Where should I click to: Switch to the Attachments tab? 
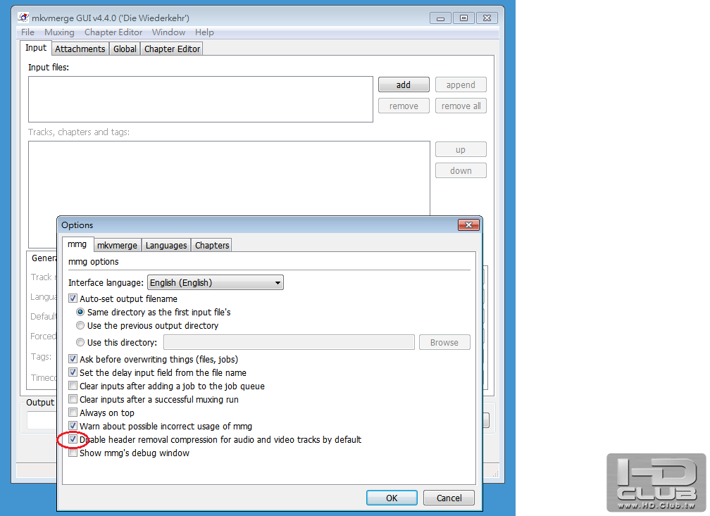[80, 49]
